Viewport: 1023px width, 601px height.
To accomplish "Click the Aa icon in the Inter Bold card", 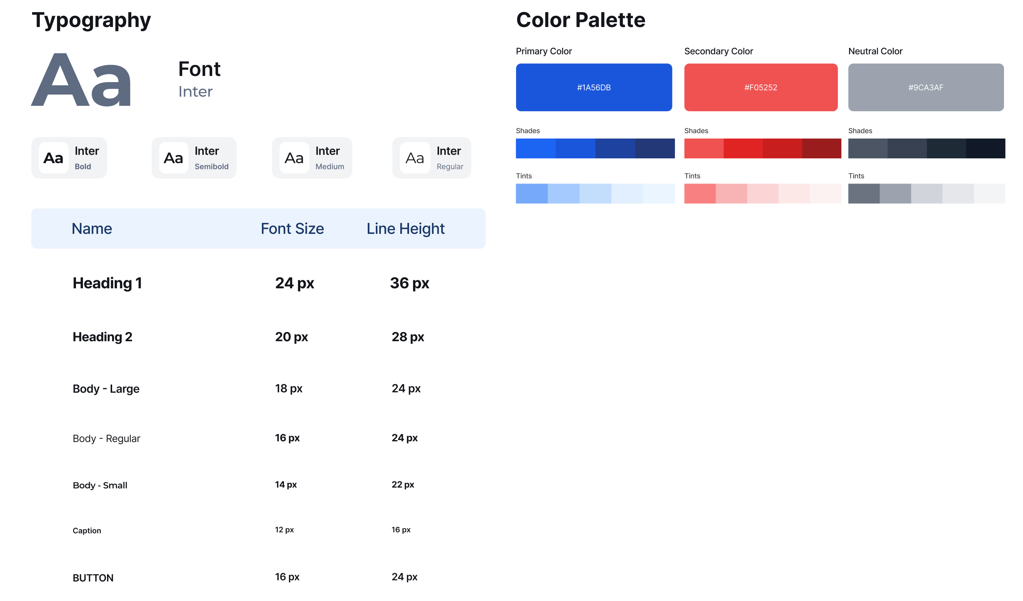I will [x=54, y=158].
